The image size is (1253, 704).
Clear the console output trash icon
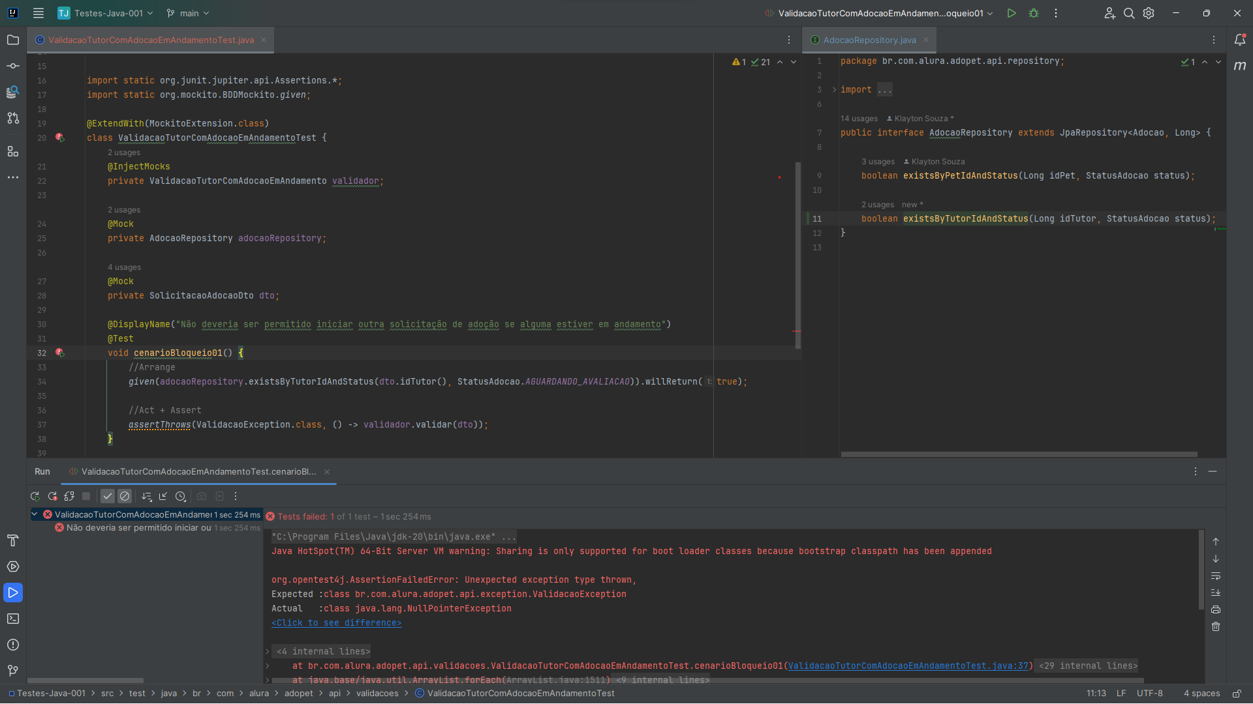(1216, 627)
